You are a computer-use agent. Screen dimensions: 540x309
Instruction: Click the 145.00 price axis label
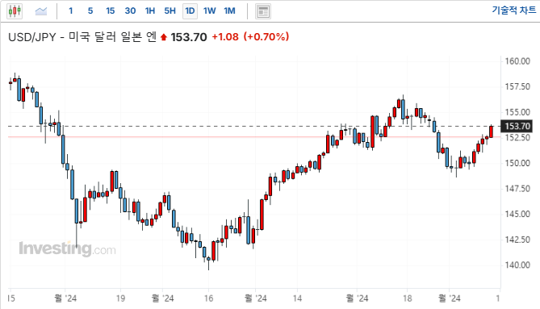pyautogui.click(x=517, y=214)
